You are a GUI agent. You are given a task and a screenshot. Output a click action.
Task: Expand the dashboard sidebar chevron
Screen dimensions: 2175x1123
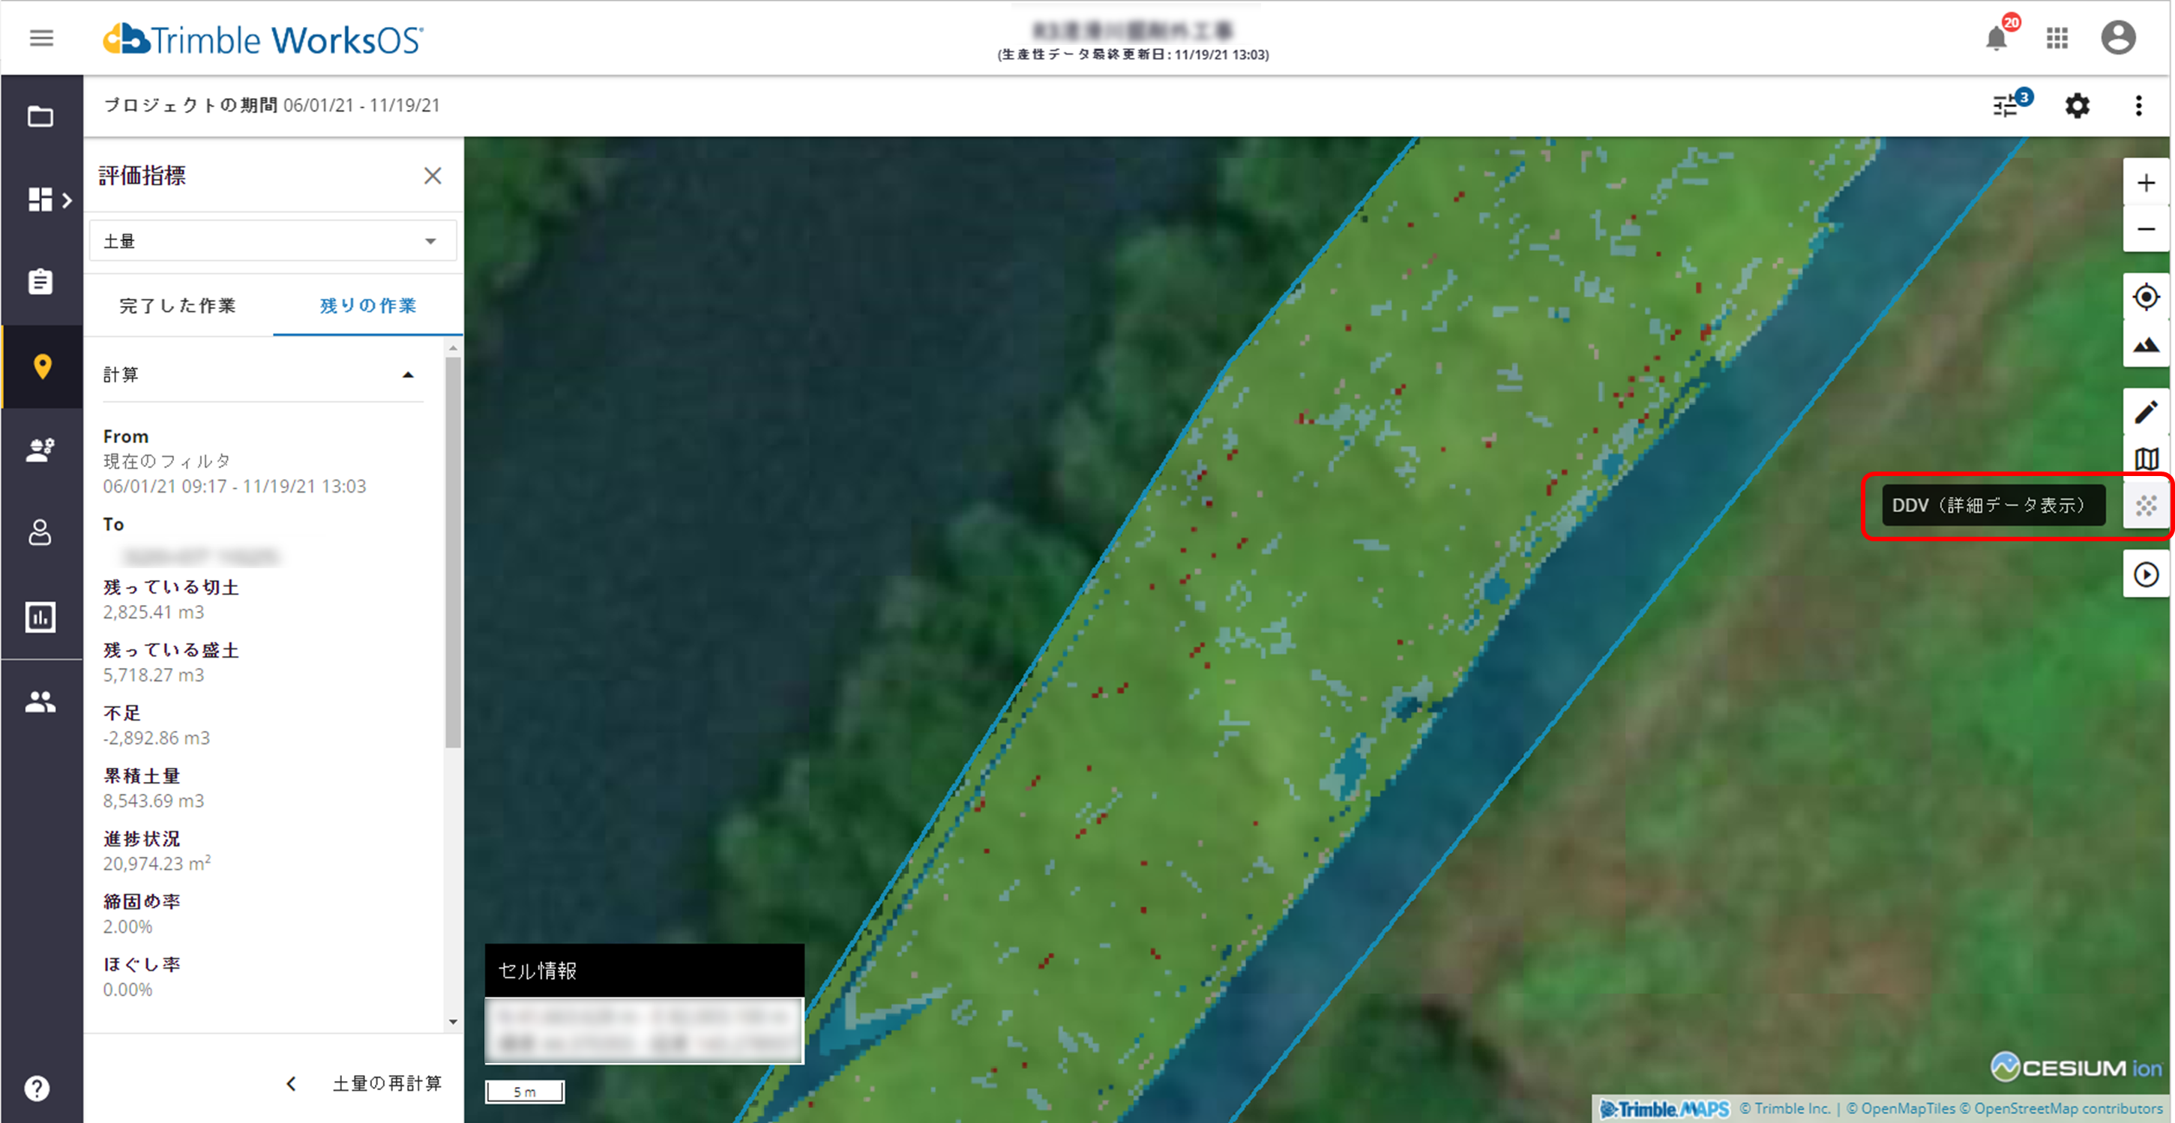[x=67, y=200]
